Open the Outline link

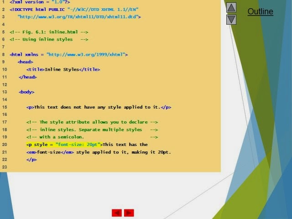click(261, 11)
